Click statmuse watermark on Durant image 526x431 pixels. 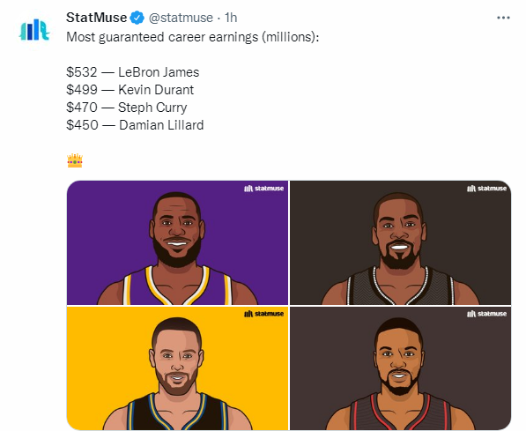486,189
